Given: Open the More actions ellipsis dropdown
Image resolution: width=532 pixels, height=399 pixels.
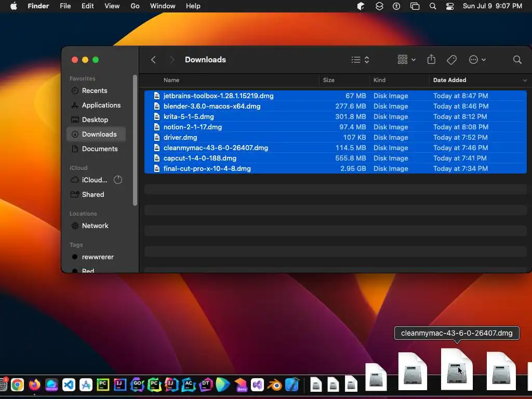Looking at the screenshot, I should pos(477,60).
